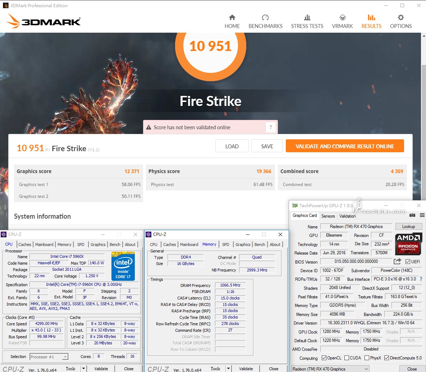Click the BIOS share icon in GPU-Z

[397, 261]
